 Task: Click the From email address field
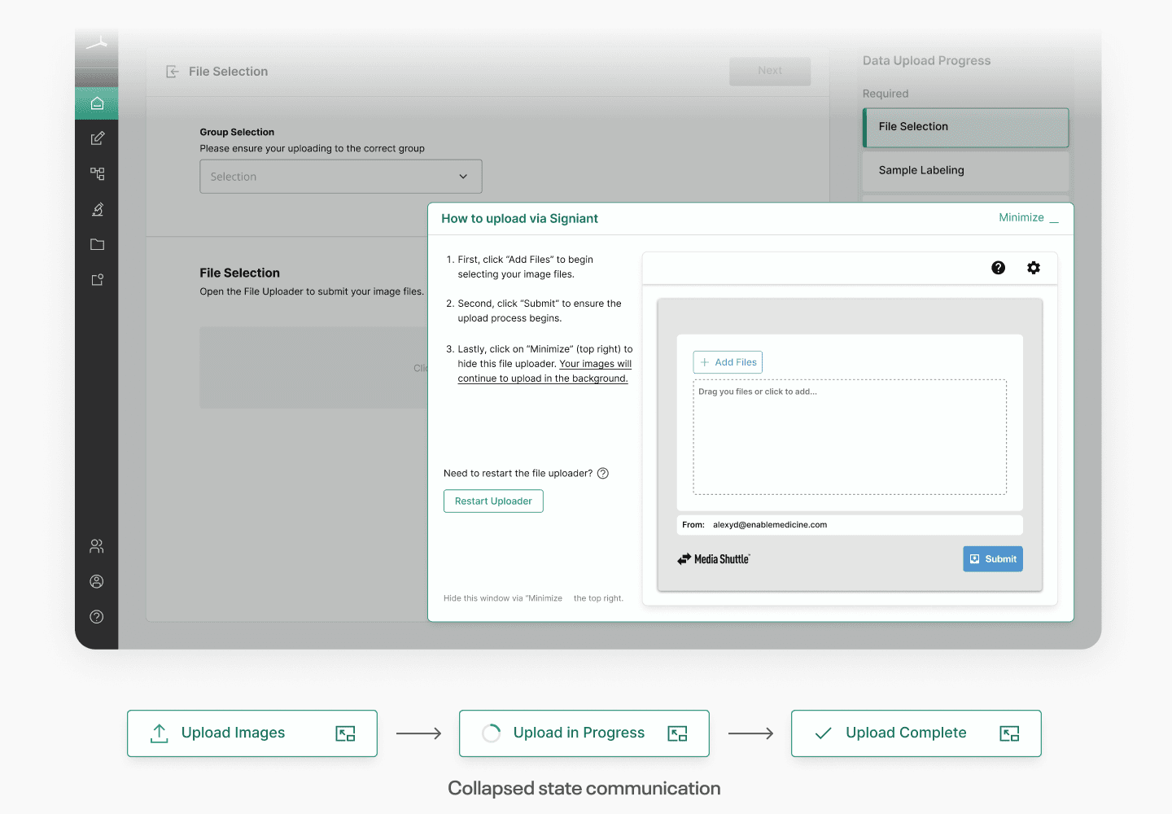coord(850,525)
